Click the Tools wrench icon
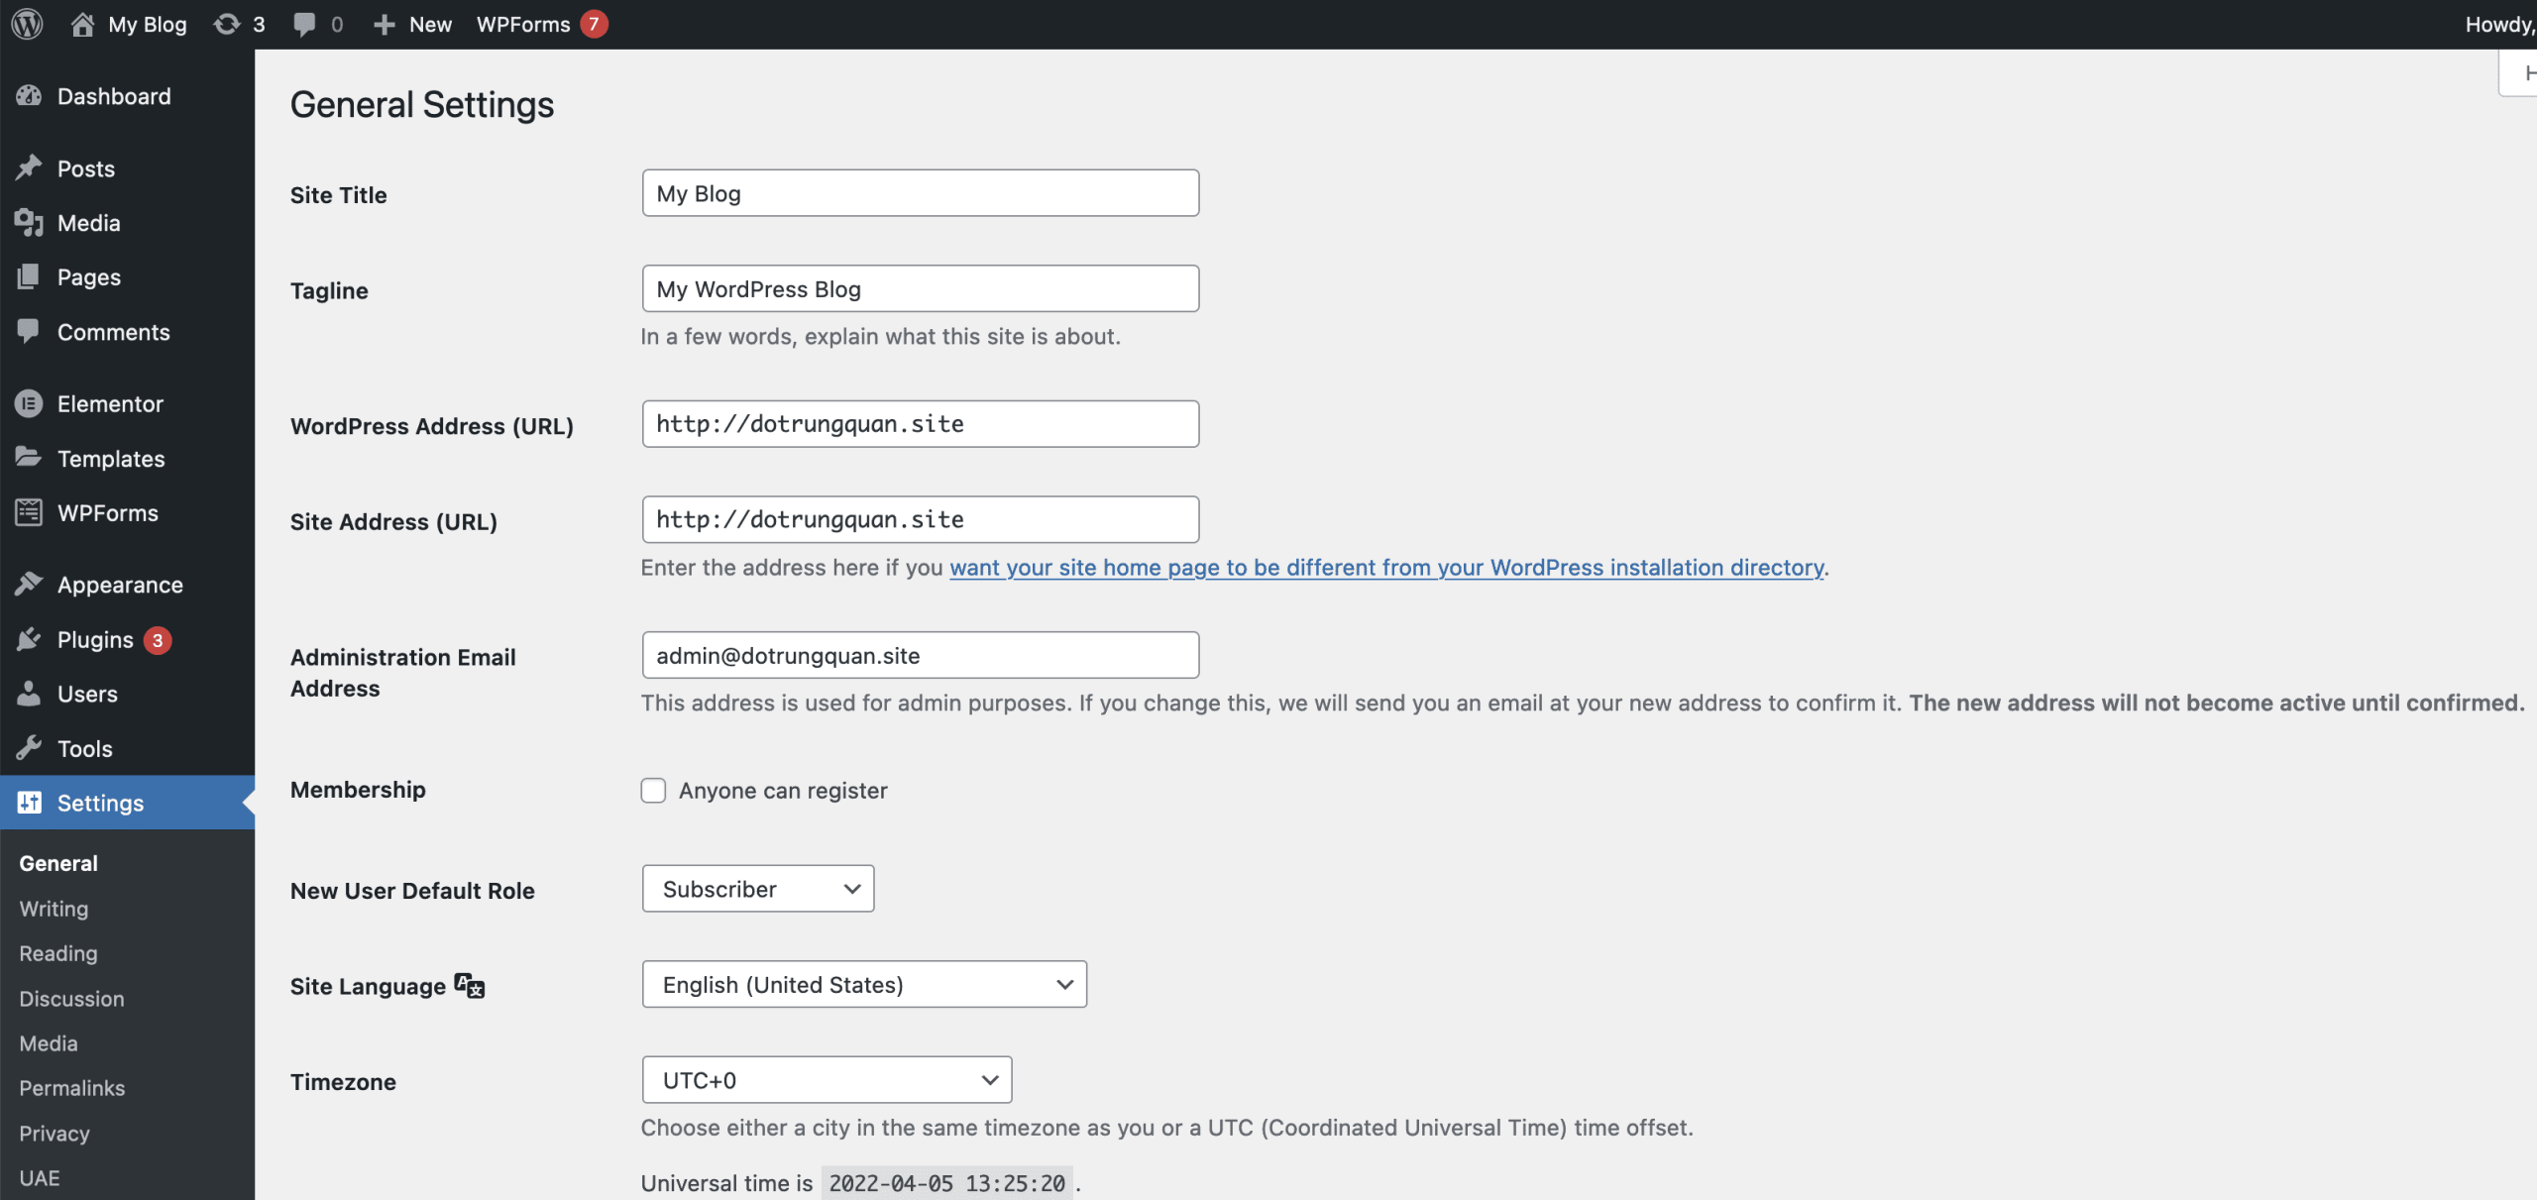This screenshot has height=1200, width=2537. tap(29, 748)
